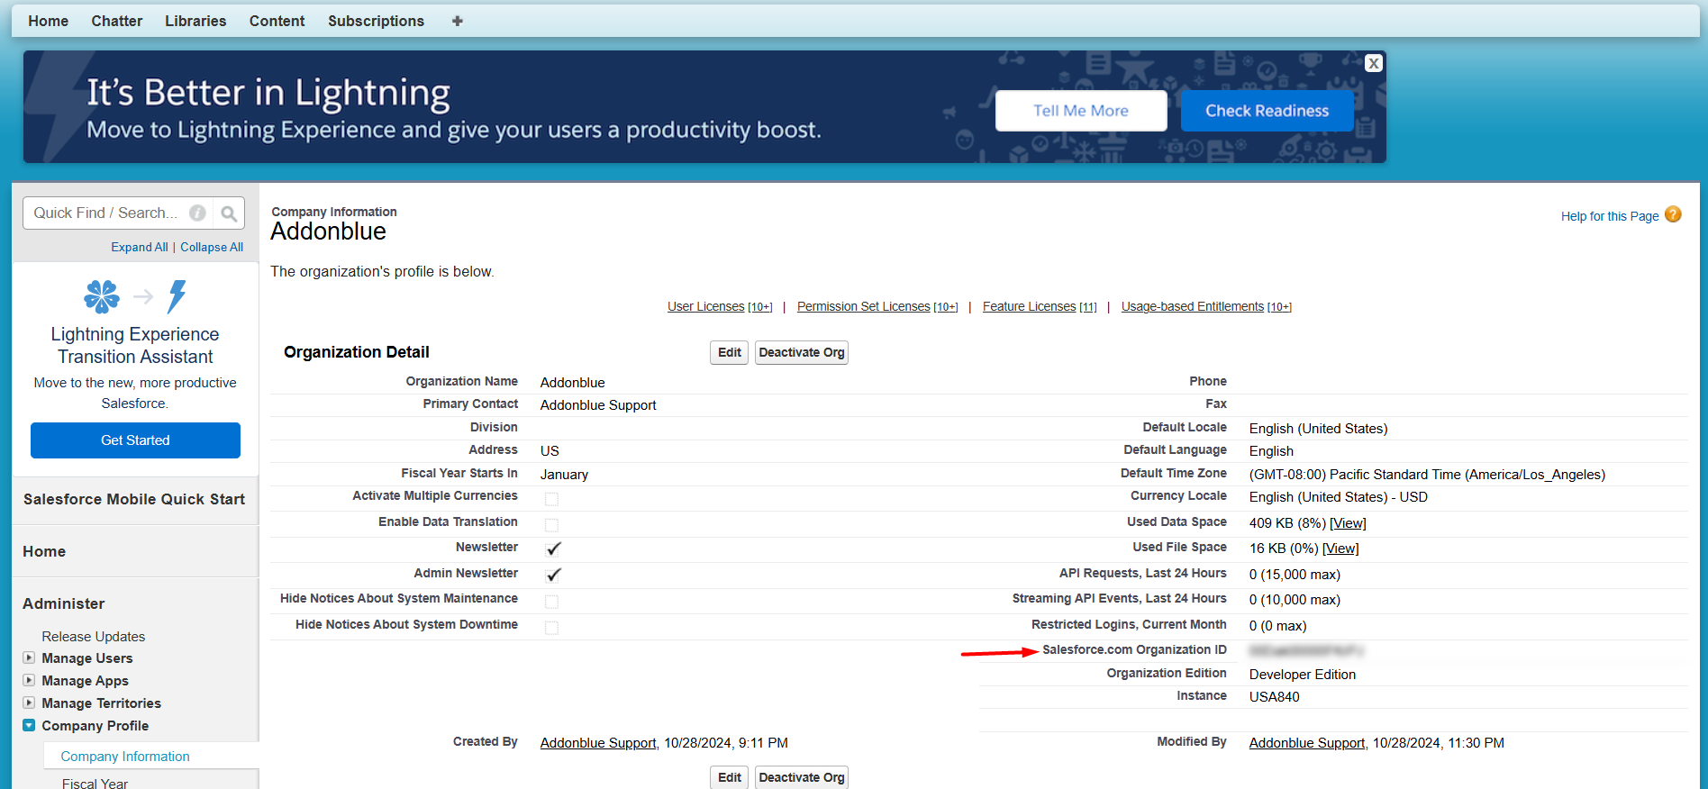Click the Check Readiness button
Viewport: 1708px width, 789px height.
[1267, 111]
